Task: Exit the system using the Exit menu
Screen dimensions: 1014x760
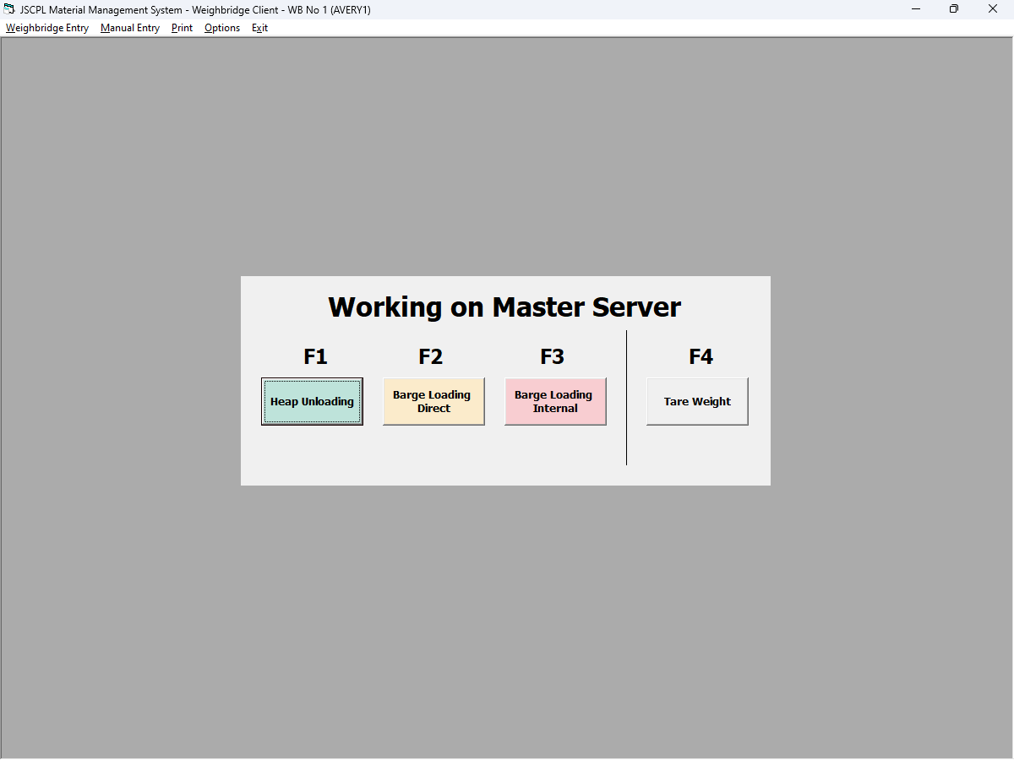Action: click(259, 28)
